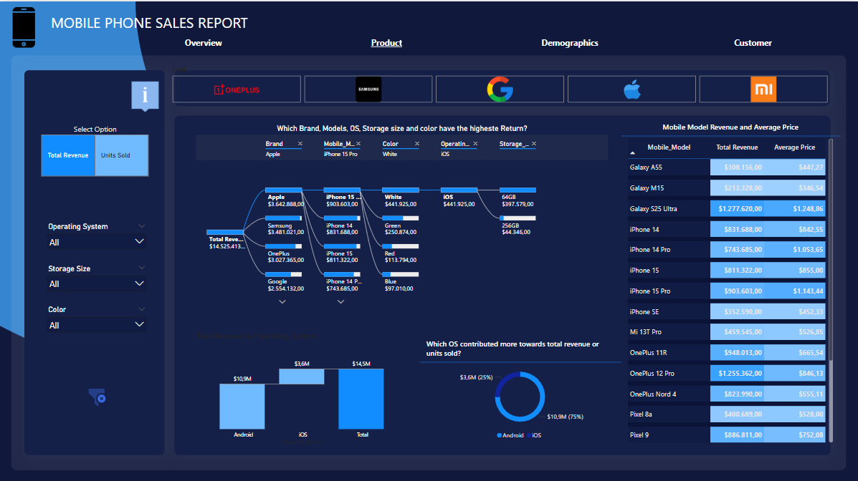Screen dimensions: 858x481
Task: Select the Total Revenue option
Action: [x=68, y=155]
